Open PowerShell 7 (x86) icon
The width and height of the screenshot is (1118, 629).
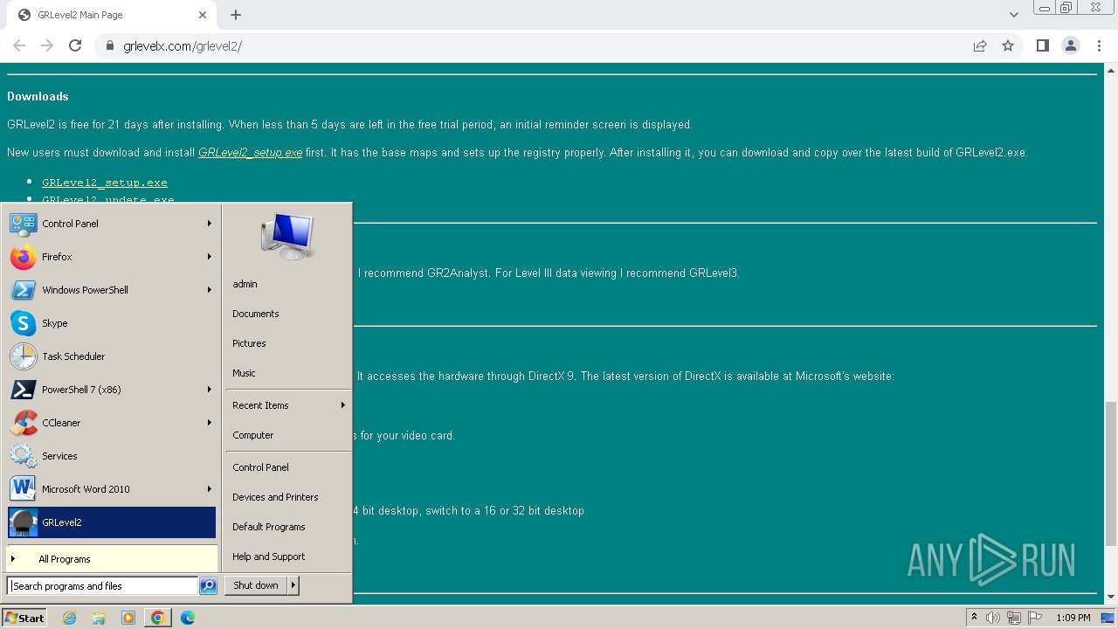(x=23, y=390)
